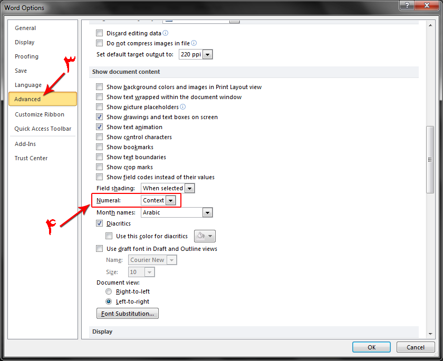443x361 pixels.
Task: Click the Font Substitution button
Action: point(127,314)
